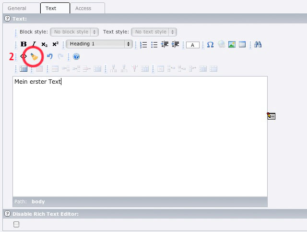Create a bulleted list
This screenshot has height=232, width=307.
point(154,44)
